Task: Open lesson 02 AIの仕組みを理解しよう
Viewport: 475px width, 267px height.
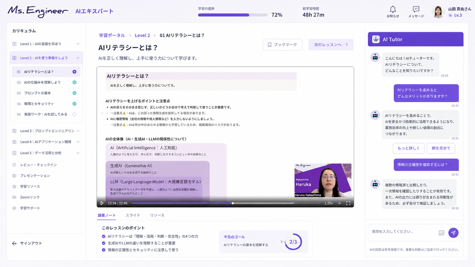Action: tap(46, 82)
